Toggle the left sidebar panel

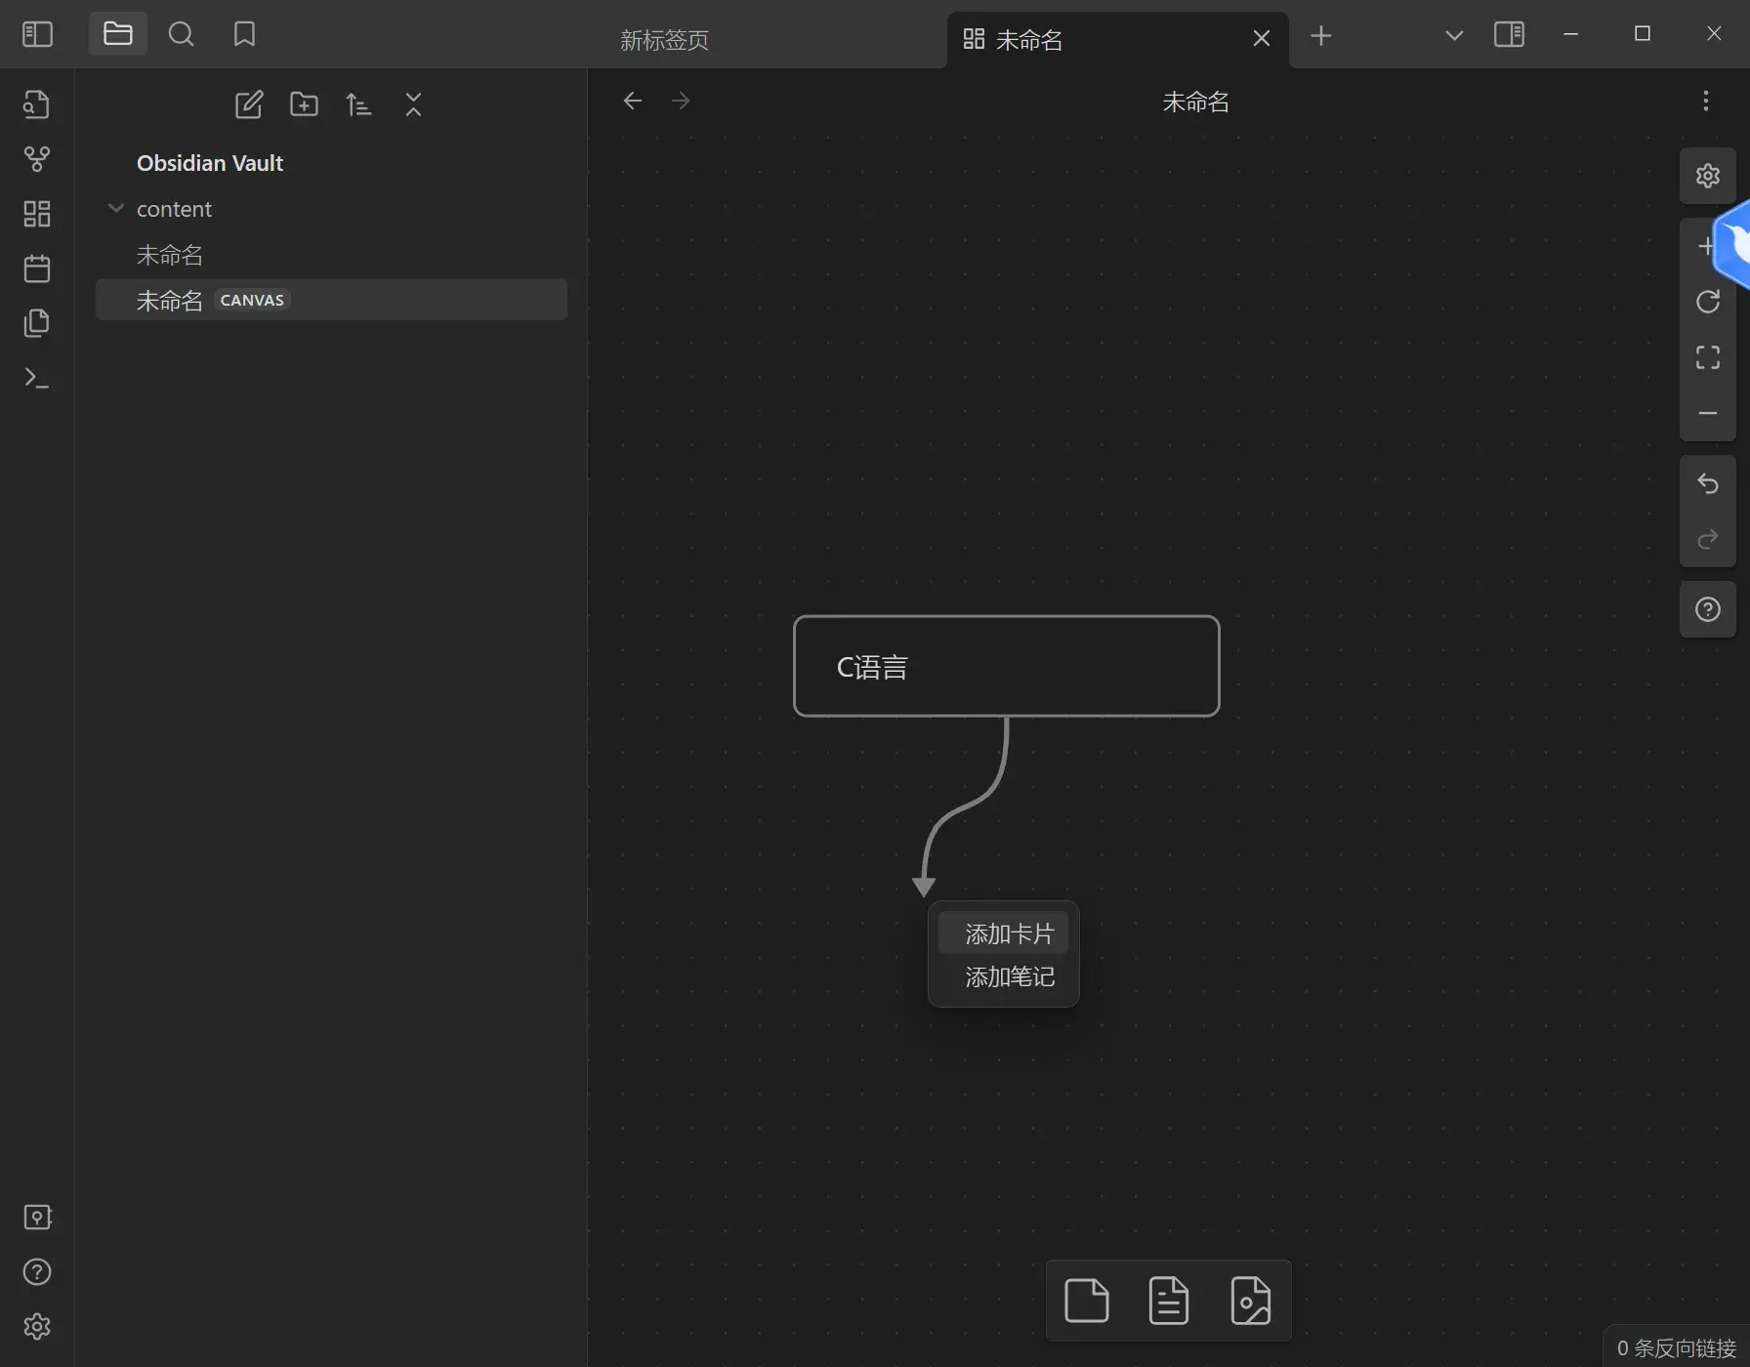point(37,35)
